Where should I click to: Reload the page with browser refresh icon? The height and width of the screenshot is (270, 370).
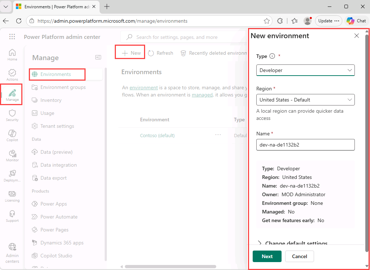(19, 21)
